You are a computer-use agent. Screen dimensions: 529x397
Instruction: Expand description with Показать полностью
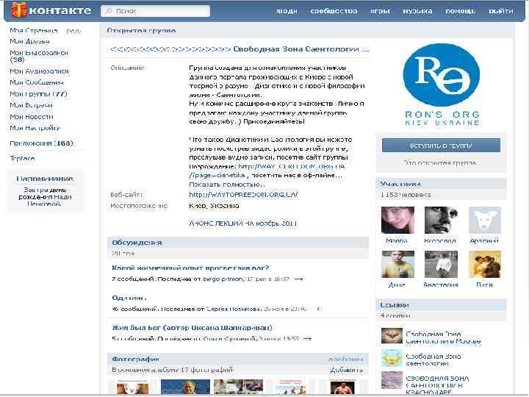coord(227,185)
